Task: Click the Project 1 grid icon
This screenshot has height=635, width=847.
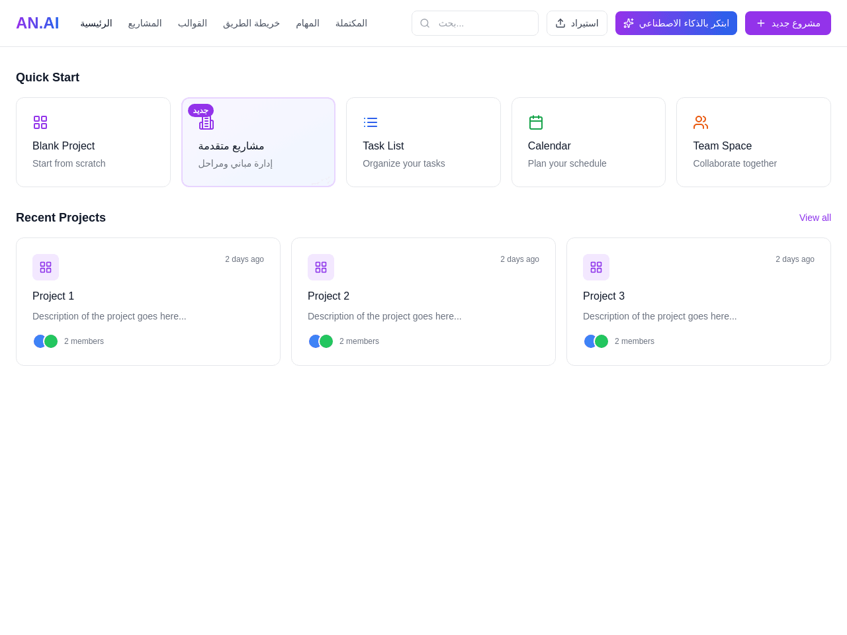Action: (x=46, y=267)
